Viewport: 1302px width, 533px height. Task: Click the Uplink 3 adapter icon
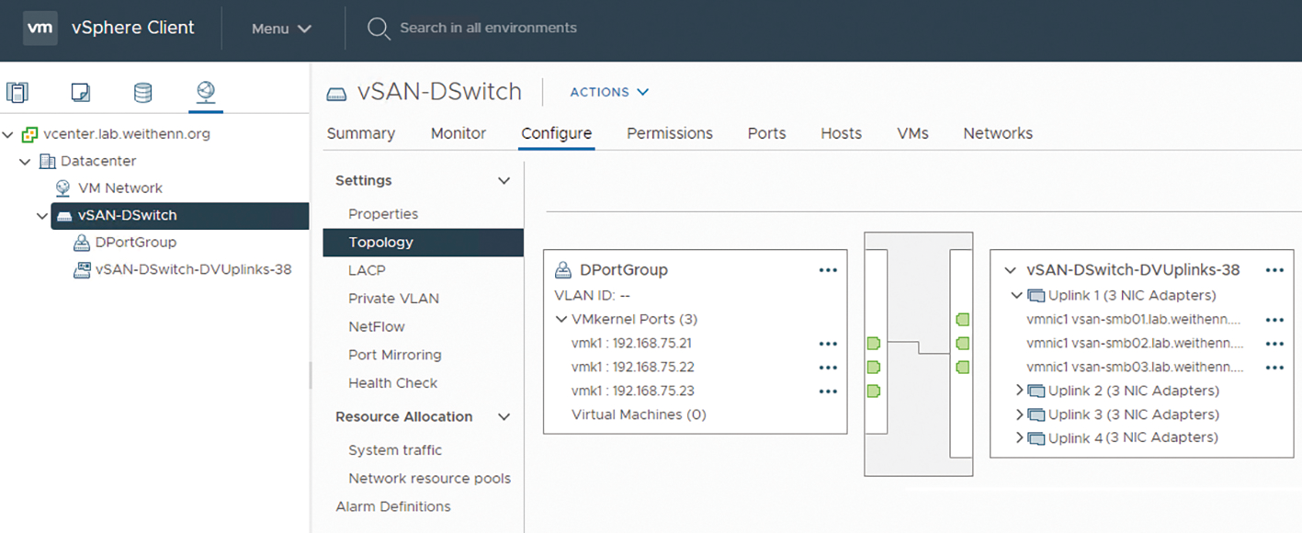point(1036,414)
